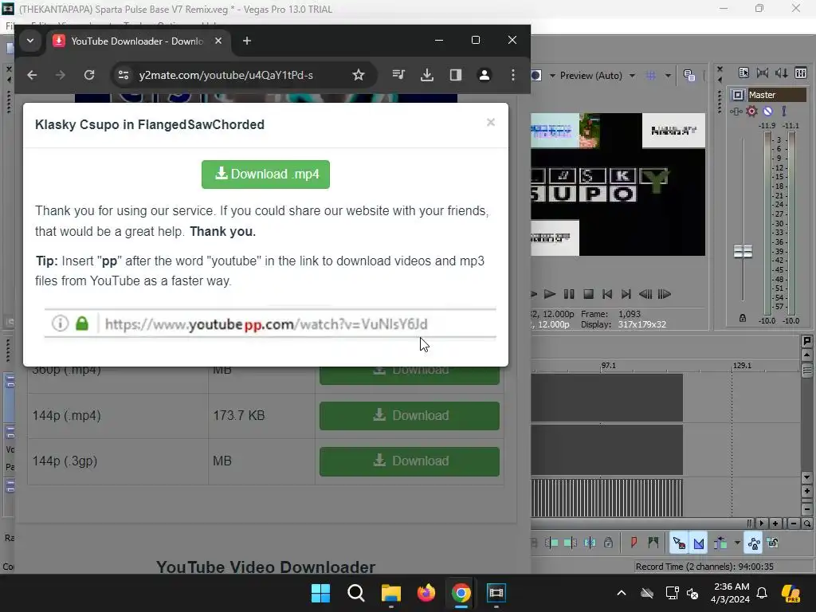Copy preview snapshot to clipboard
This screenshot has width=816, height=612.
coord(689,76)
